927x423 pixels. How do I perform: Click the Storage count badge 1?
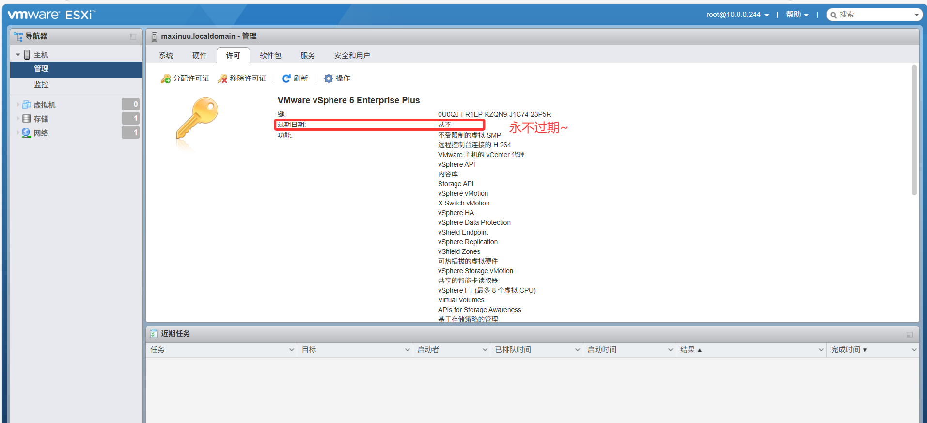point(130,118)
